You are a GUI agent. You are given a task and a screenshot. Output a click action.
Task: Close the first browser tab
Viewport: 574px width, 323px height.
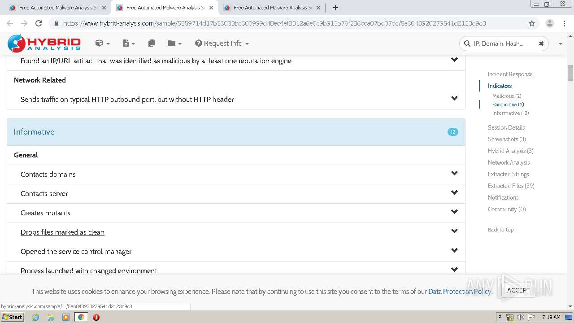click(x=104, y=8)
